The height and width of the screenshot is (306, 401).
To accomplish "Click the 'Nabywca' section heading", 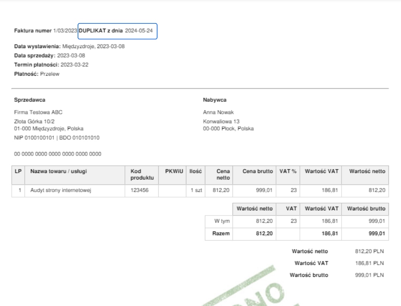I will pyautogui.click(x=215, y=100).
